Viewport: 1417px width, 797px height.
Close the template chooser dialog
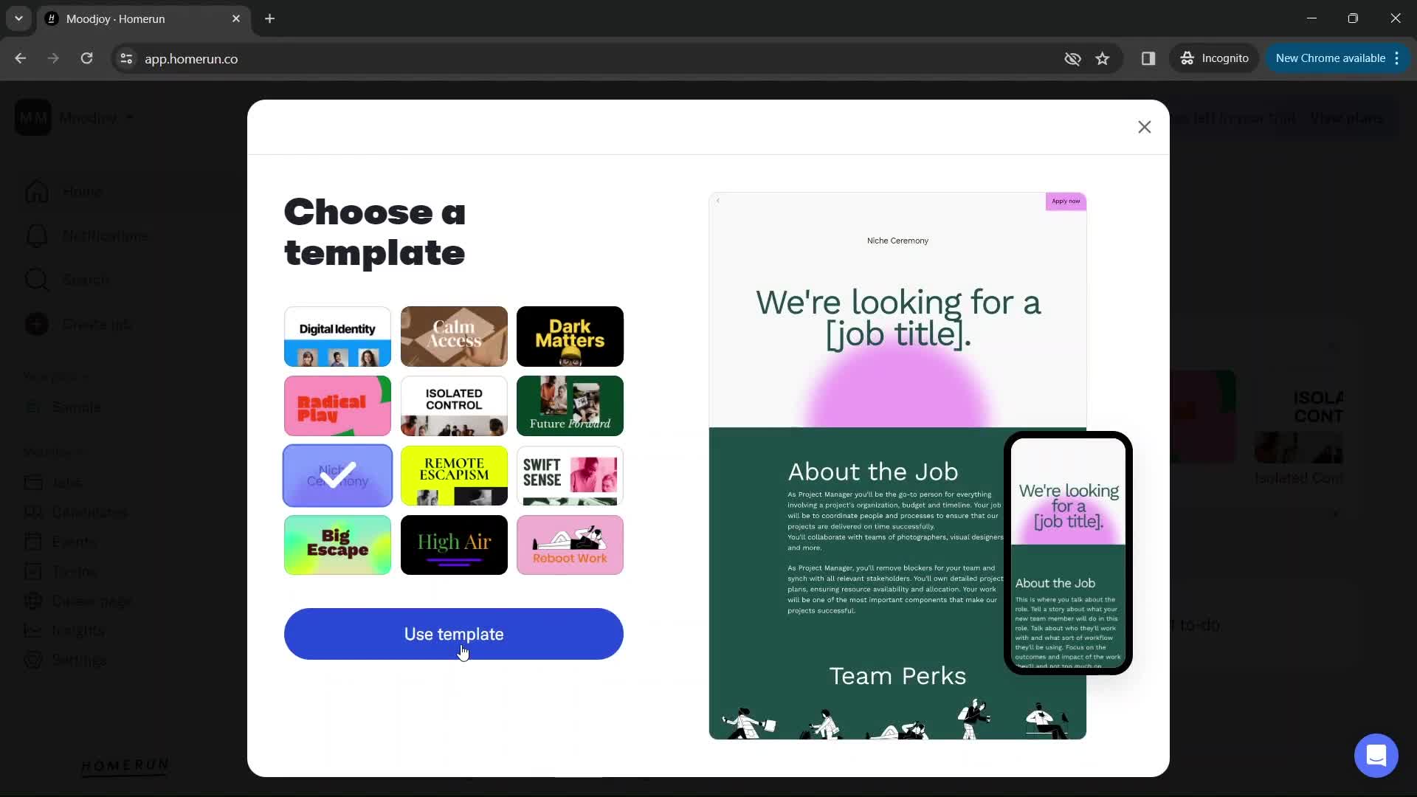[x=1143, y=126]
